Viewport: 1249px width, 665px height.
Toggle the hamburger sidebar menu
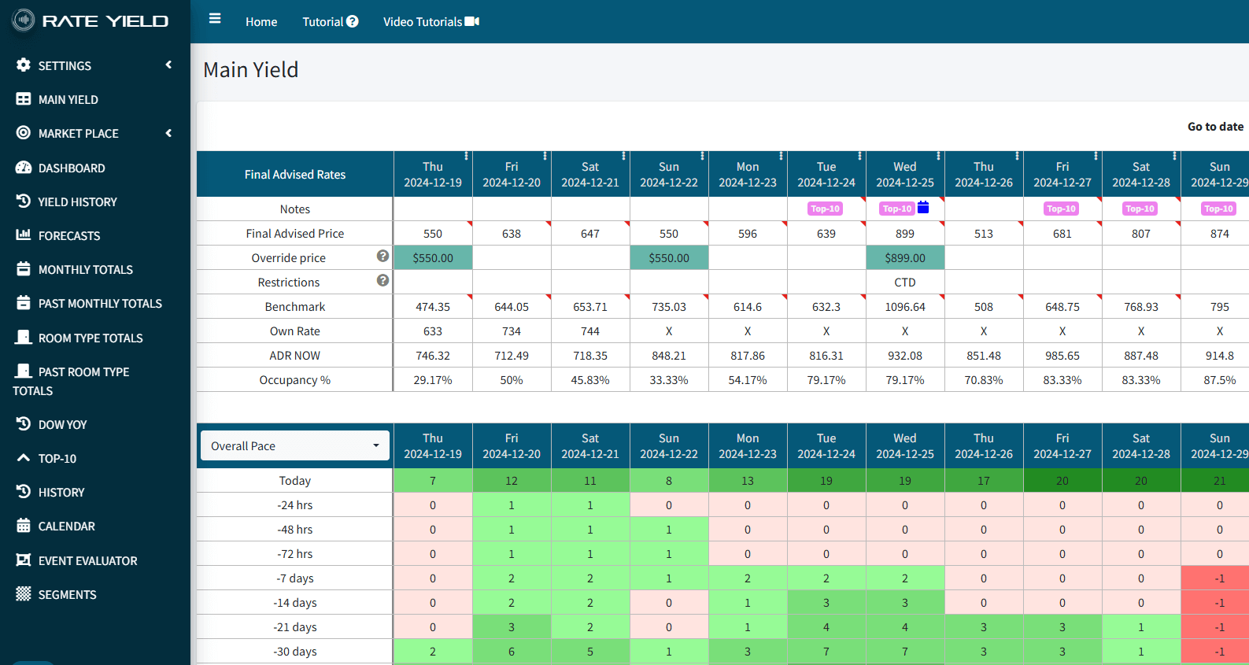pyautogui.click(x=215, y=19)
